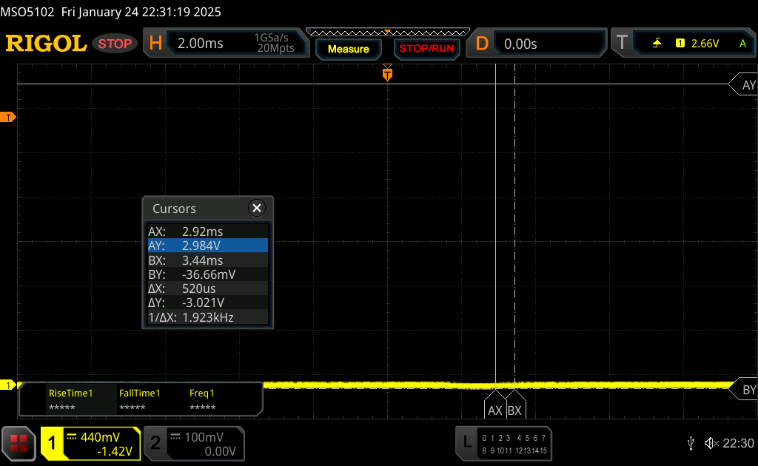758x466 pixels.
Task: Select the RiseTime1 measurement readout
Action: [71, 400]
